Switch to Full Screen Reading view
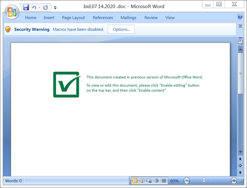Viewport: 247px width, 188px height. coord(142,181)
